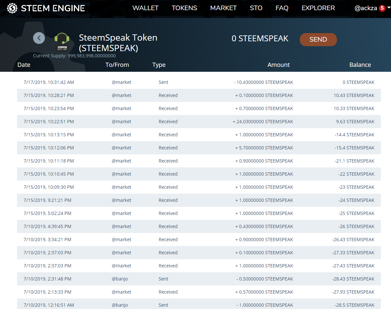Select date 7/15/2019, 10:11:18 PM
Screen dimensions: 391x309
tap(49, 161)
